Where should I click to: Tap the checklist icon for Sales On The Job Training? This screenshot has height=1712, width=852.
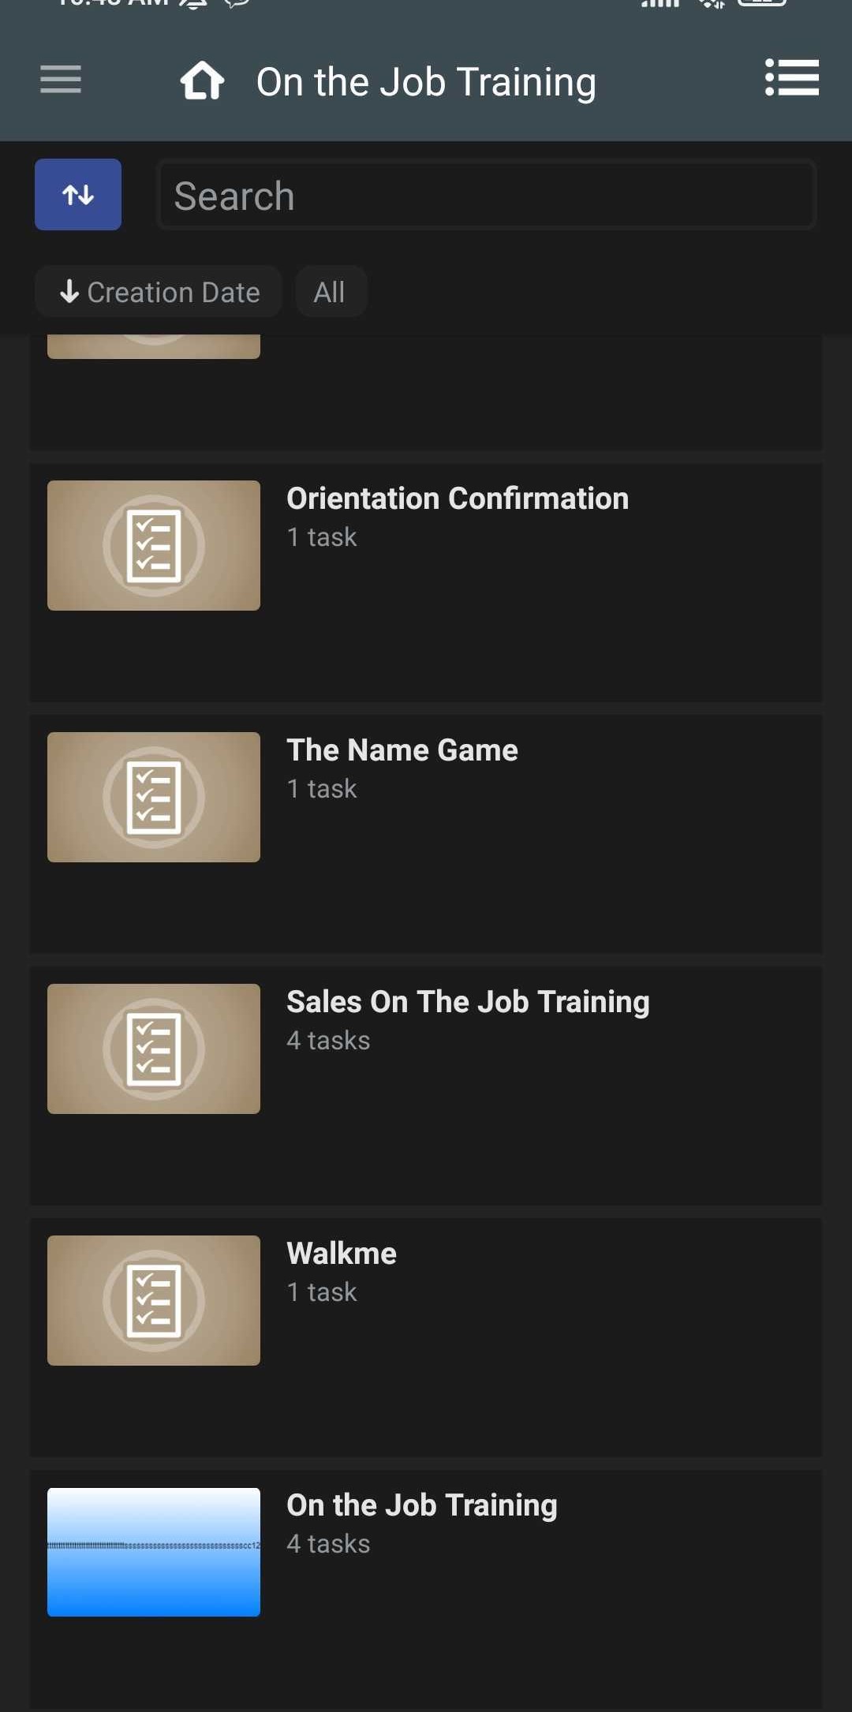tap(153, 1048)
